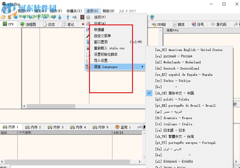Viewport: 240px width, 168px height.
Task: Click the open file folder toolbar icon
Action: point(3,17)
